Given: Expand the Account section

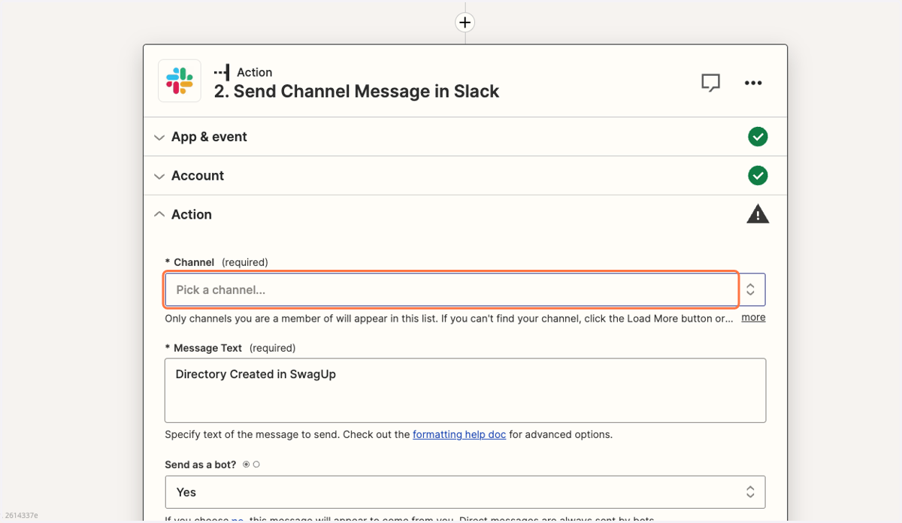Looking at the screenshot, I should coord(465,176).
